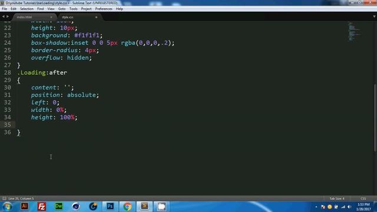Close the index.html tab
This screenshot has height=212, width=377.
coord(51,17)
